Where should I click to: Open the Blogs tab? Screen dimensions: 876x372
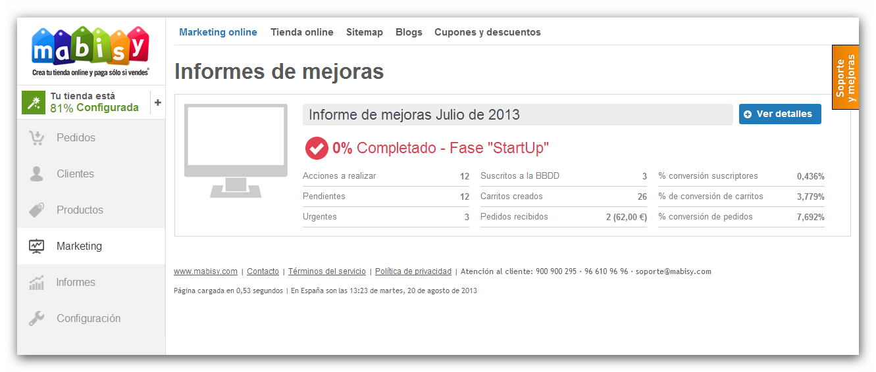point(409,32)
